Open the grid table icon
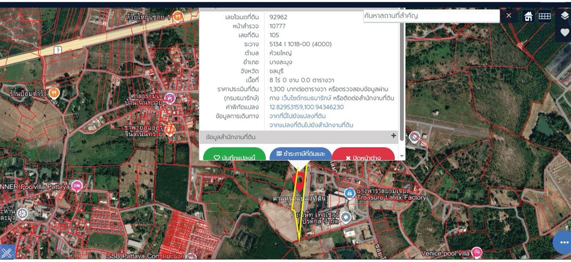Viewport: 571px width, 262px height. 544,16
